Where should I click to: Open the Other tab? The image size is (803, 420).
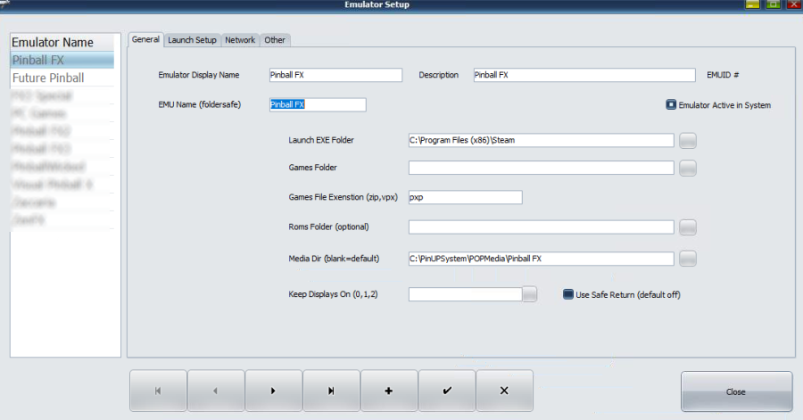275,40
